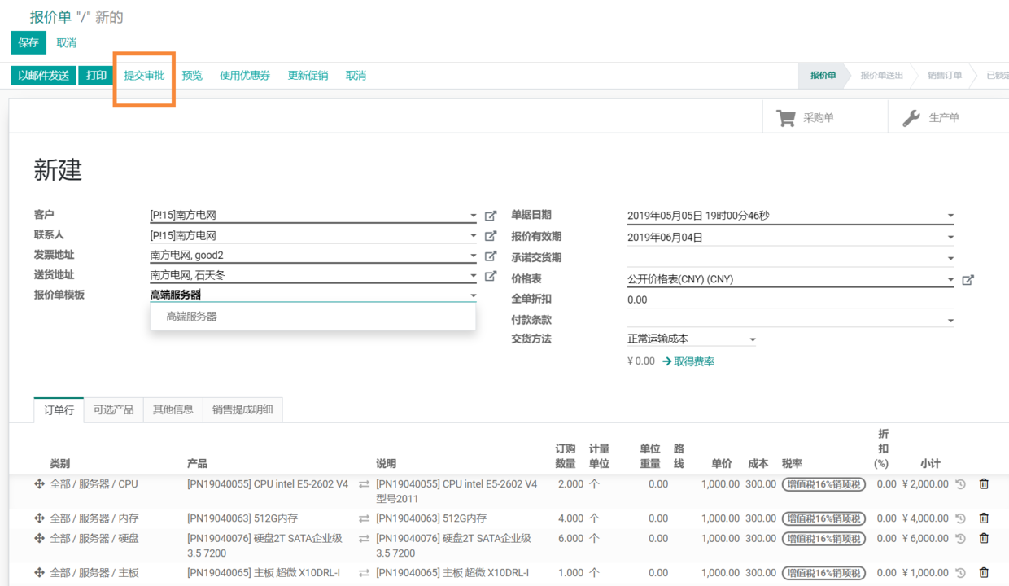Expand the 付款条款 dropdown arrow
The height and width of the screenshot is (586, 1009).
pyautogui.click(x=950, y=321)
